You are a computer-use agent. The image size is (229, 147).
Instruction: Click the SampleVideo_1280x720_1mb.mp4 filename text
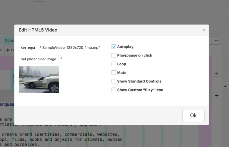tap(71, 48)
